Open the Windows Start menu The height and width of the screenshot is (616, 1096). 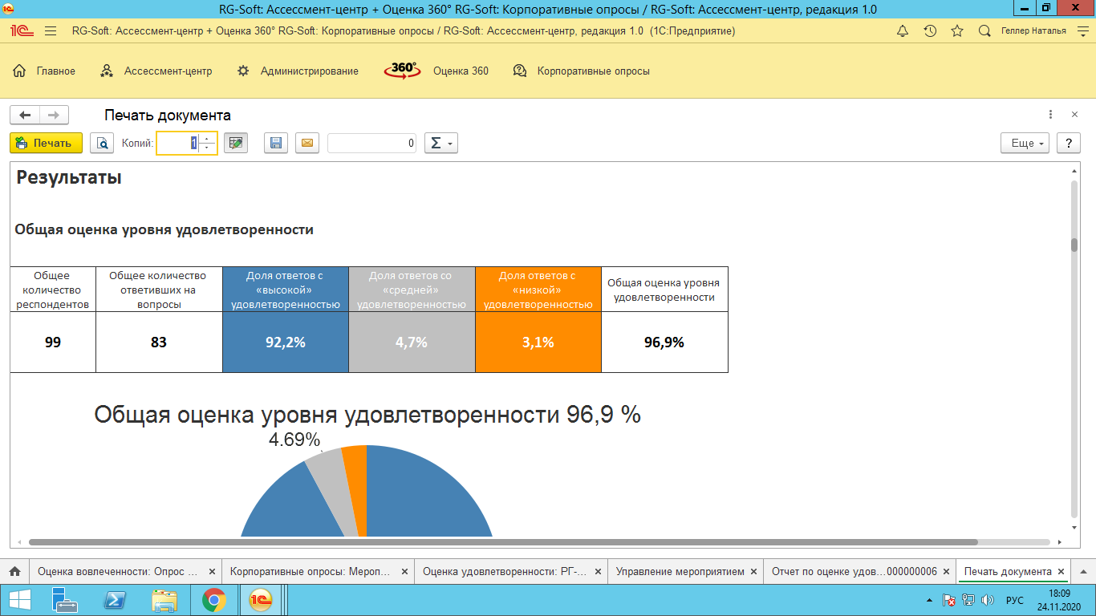coord(19,600)
